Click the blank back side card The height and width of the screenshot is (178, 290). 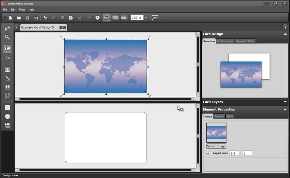coord(106,138)
